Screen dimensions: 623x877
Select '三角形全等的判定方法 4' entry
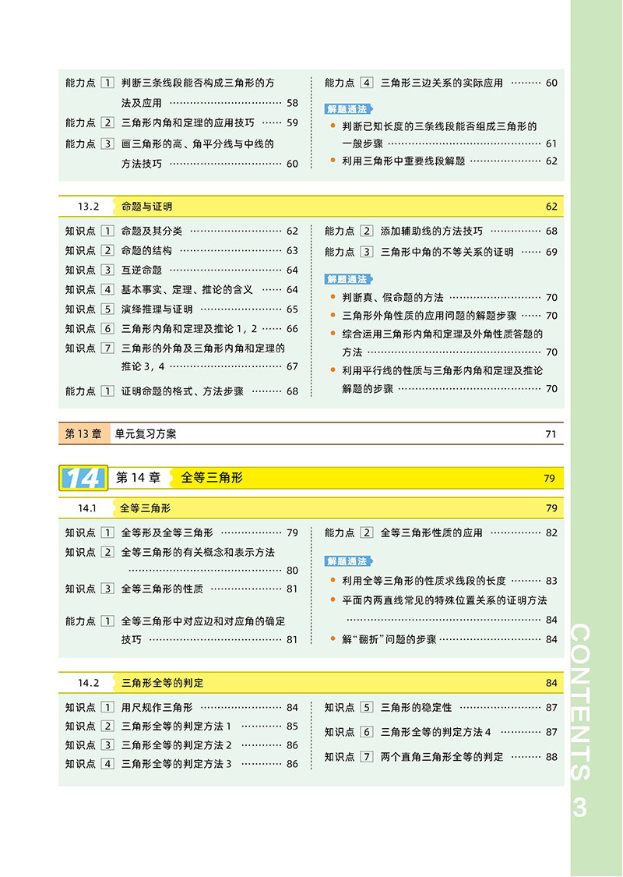[436, 732]
